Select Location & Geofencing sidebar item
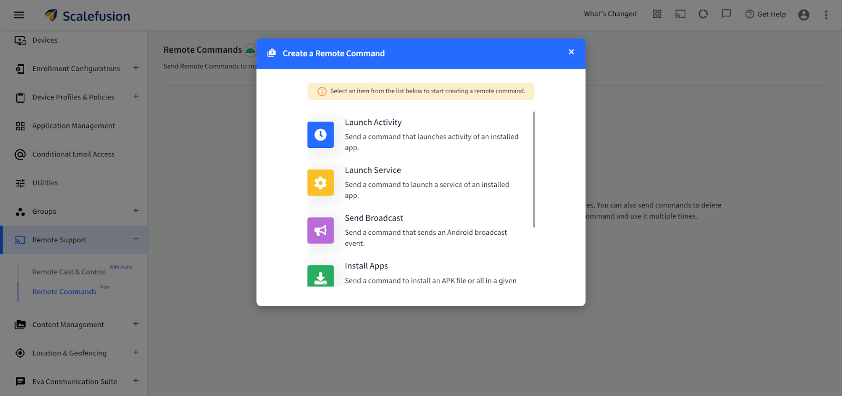This screenshot has width=842, height=396. [x=69, y=353]
